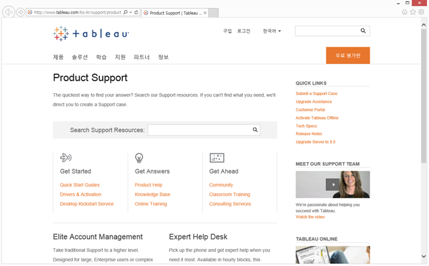Open Desktop Kickstart Service link
This screenshot has width=429, height=266.
coord(87,204)
